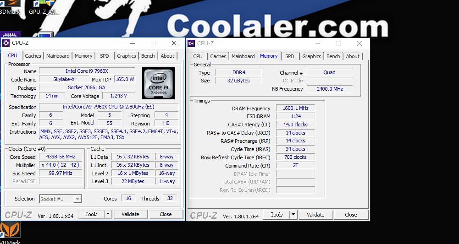
Task: Click NB Frequency value 2400.0 MHz
Action: [x=330, y=88]
